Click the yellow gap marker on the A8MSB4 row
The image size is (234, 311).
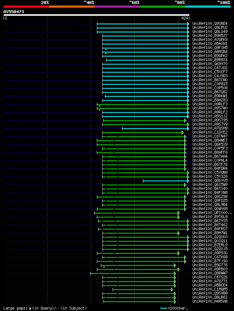click(x=106, y=53)
